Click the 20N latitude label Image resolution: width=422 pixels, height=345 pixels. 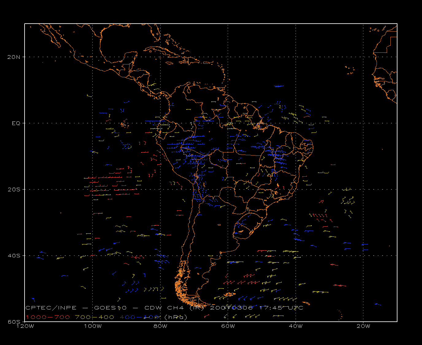click(x=14, y=57)
